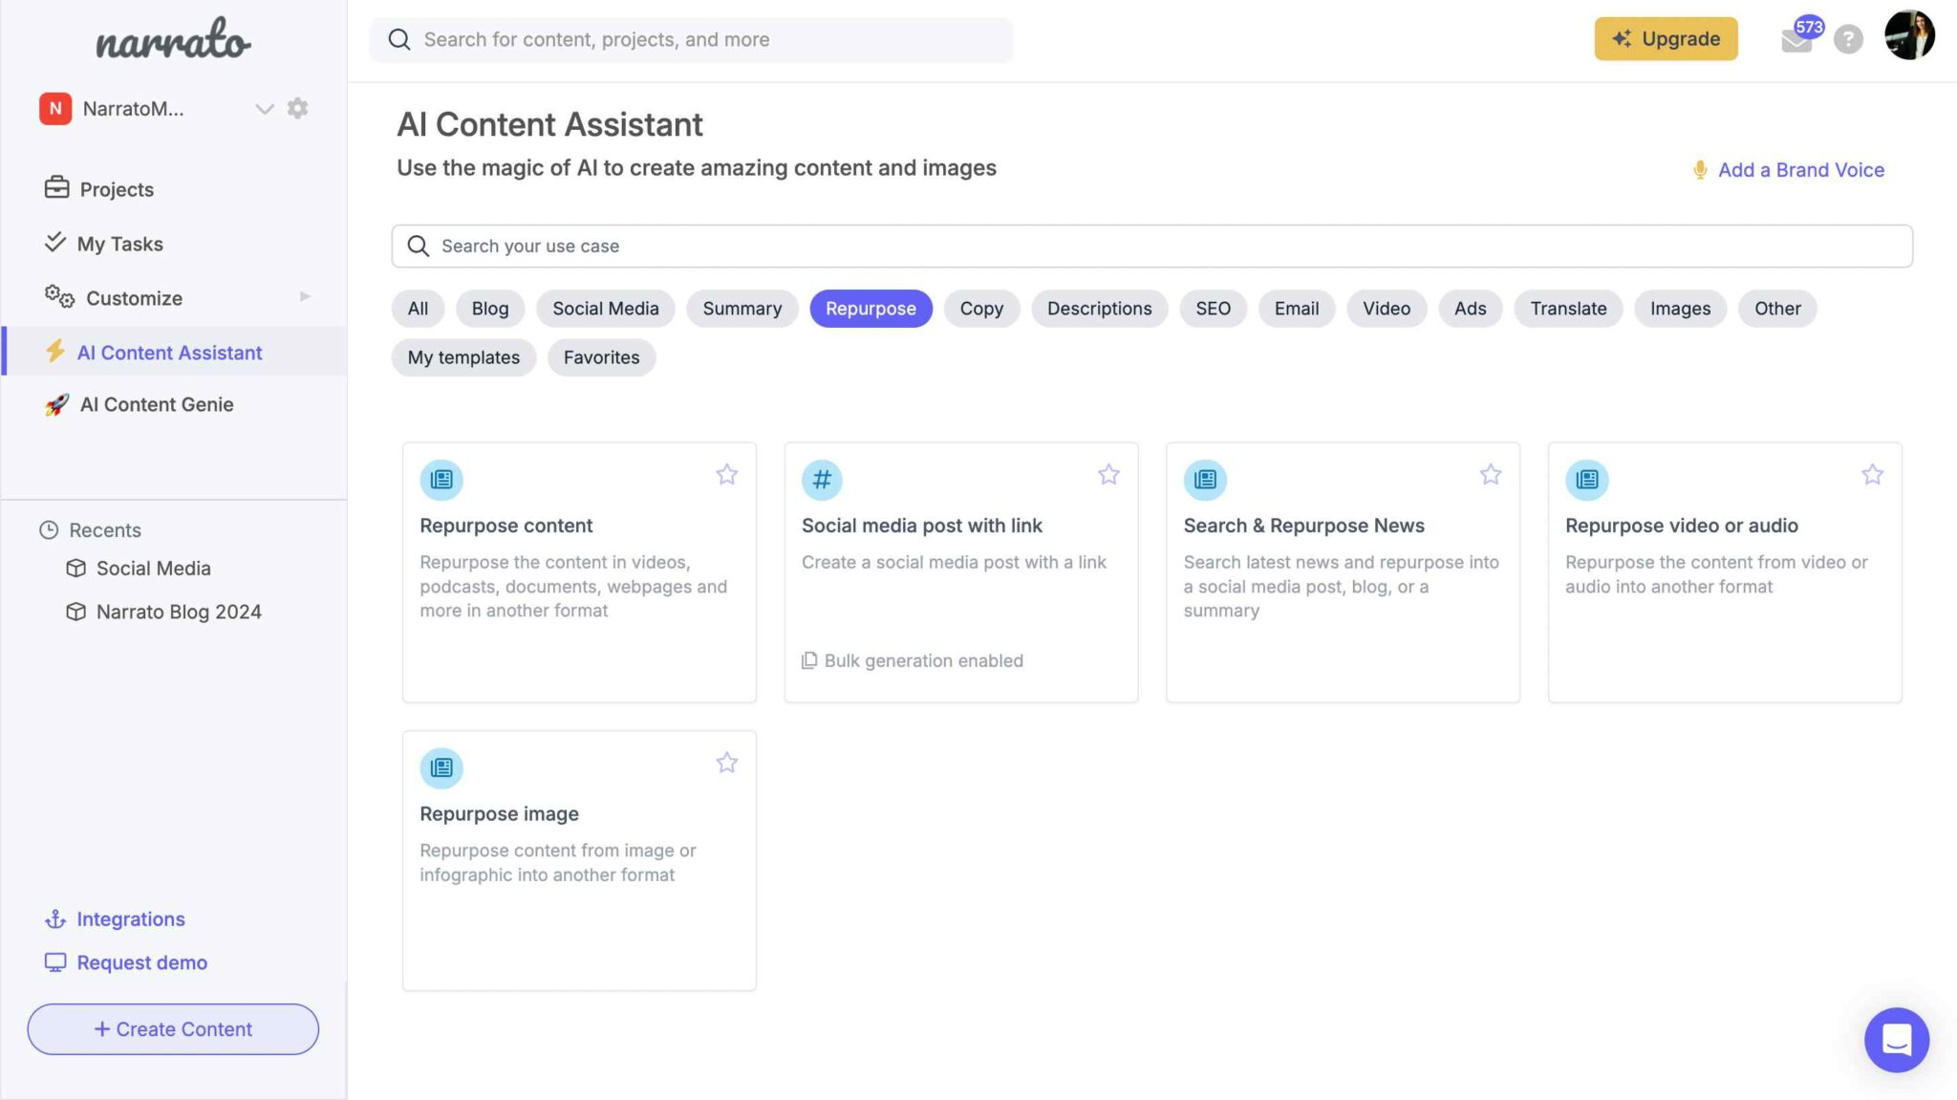Select the SEO filter chip
The height and width of the screenshot is (1100, 1957).
[x=1213, y=308]
